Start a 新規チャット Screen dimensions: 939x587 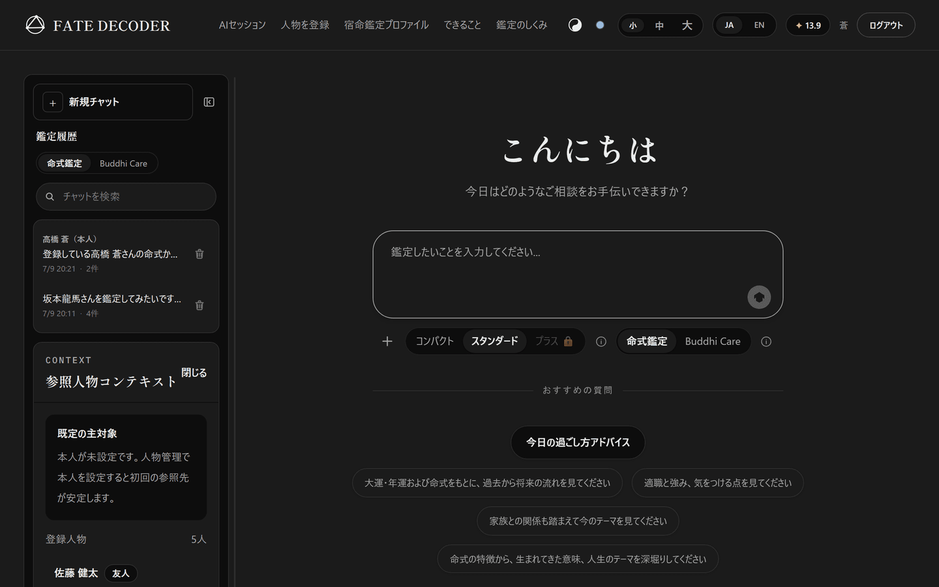tap(113, 102)
